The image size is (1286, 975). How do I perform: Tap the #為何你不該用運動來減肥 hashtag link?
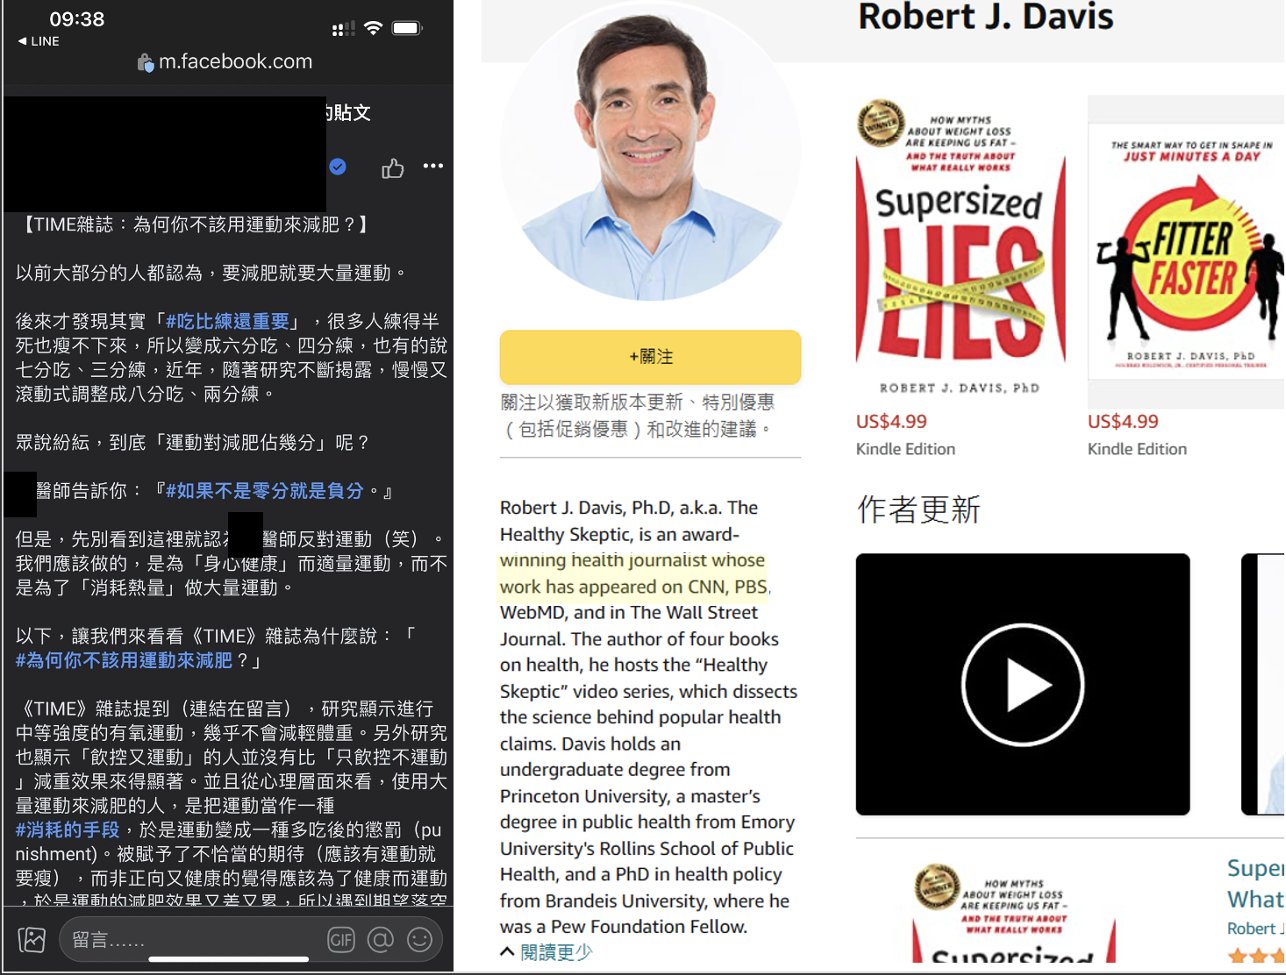[x=124, y=660]
